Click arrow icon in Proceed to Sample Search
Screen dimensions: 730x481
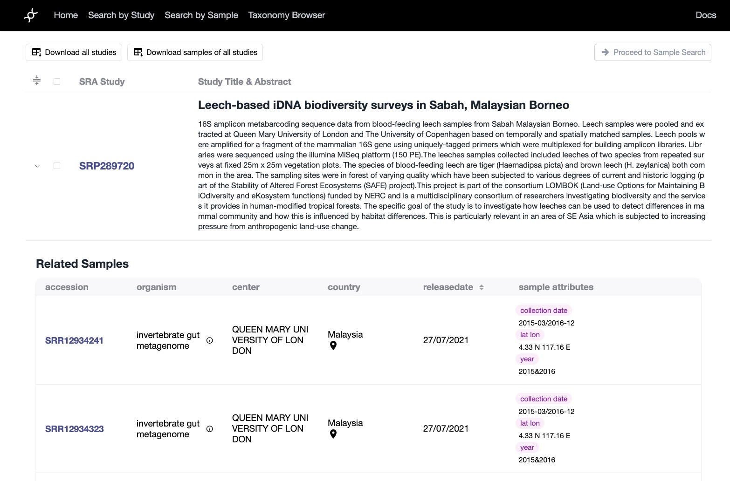coord(605,52)
